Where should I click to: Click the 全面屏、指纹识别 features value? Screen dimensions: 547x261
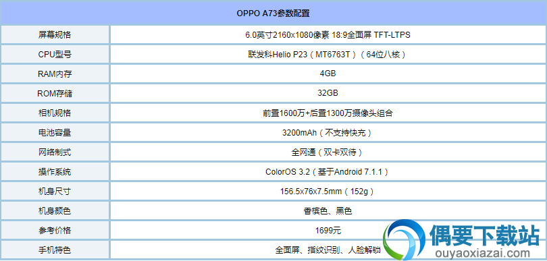point(328,250)
